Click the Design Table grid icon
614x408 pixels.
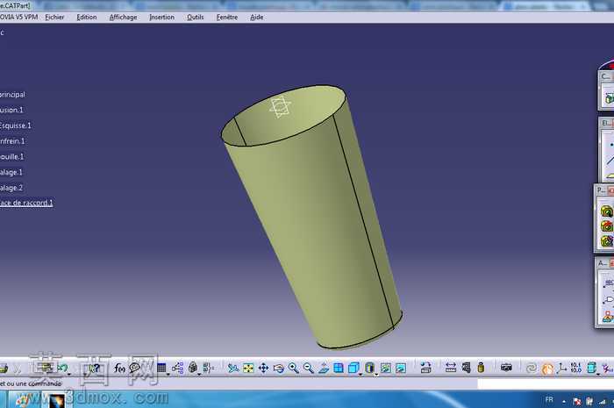pyautogui.click(x=161, y=368)
